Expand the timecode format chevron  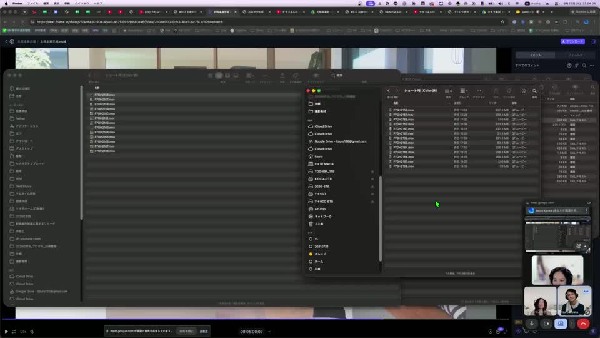[x=269, y=332]
